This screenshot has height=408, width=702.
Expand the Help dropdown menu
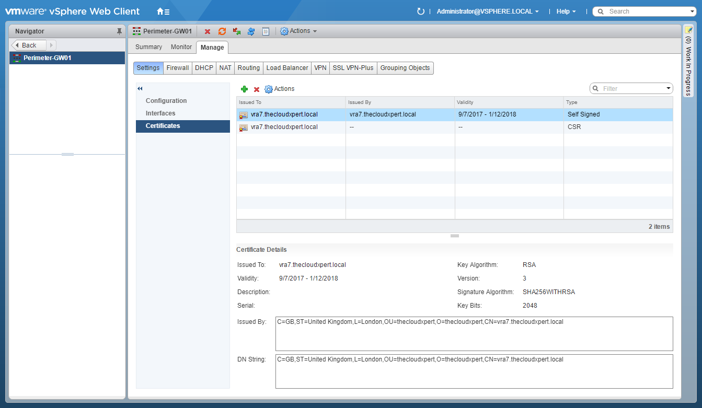pyautogui.click(x=566, y=11)
